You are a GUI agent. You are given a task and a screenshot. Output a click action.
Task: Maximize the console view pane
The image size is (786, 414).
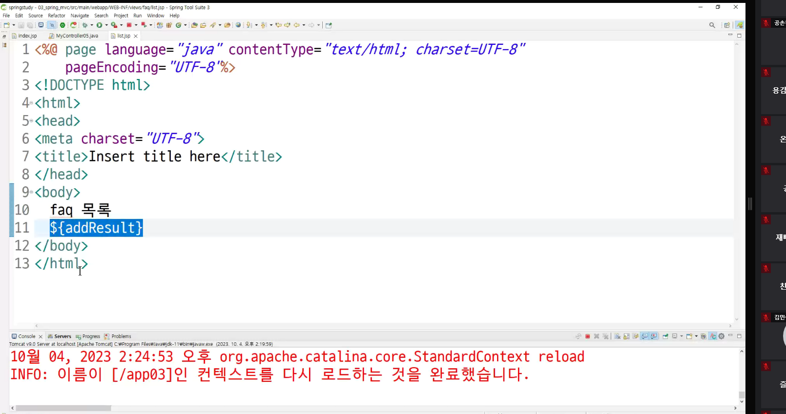739,336
